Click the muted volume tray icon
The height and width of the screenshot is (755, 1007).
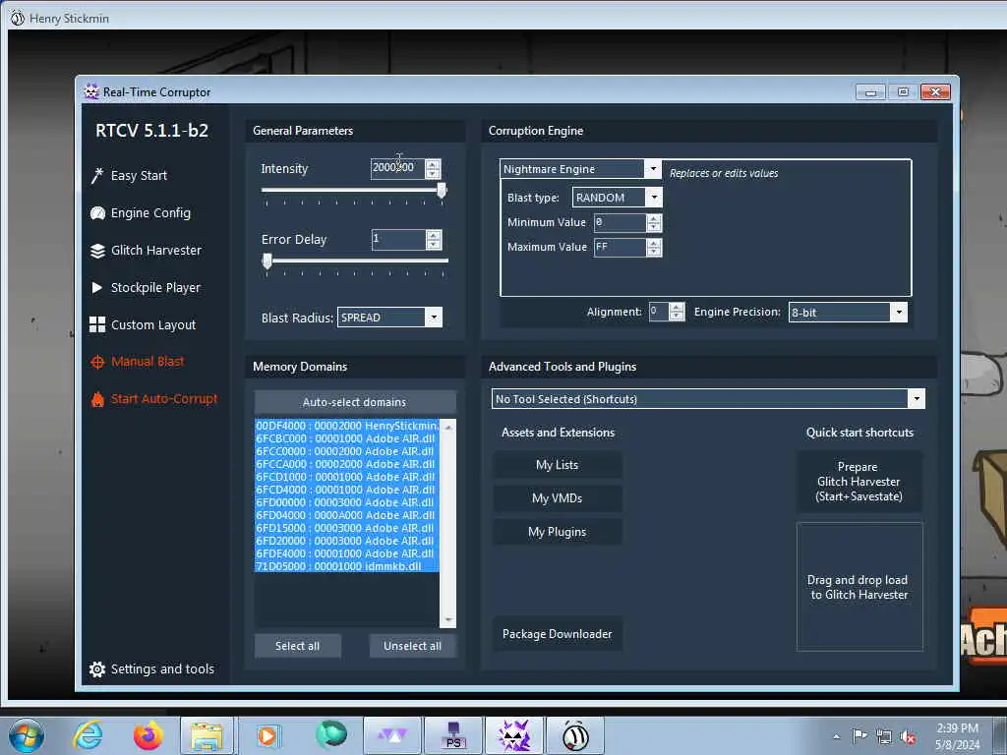point(908,737)
